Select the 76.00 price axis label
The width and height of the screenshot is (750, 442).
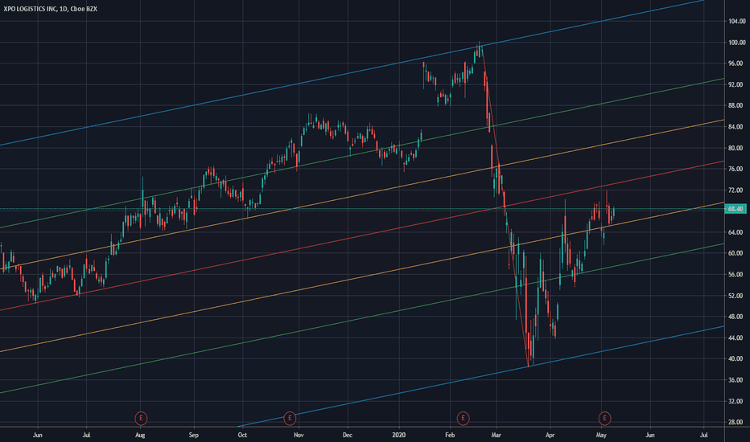(x=736, y=169)
